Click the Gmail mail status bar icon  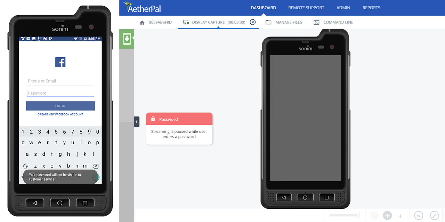29,39
